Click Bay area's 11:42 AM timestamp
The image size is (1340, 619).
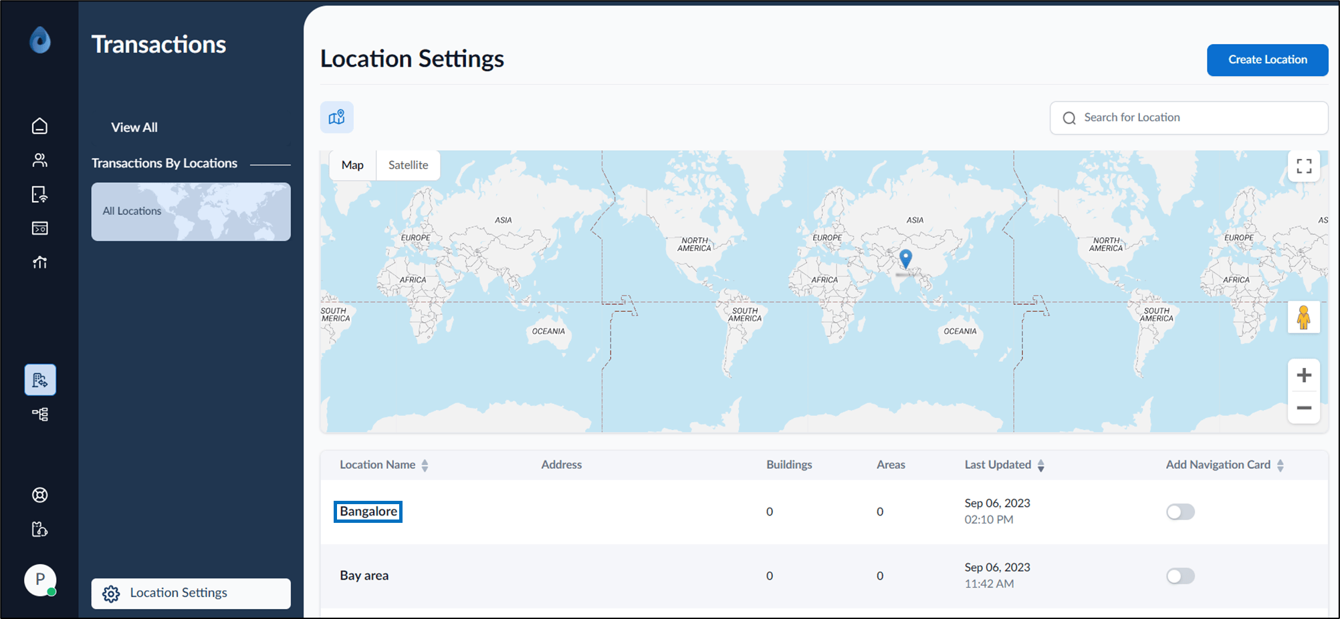point(989,584)
